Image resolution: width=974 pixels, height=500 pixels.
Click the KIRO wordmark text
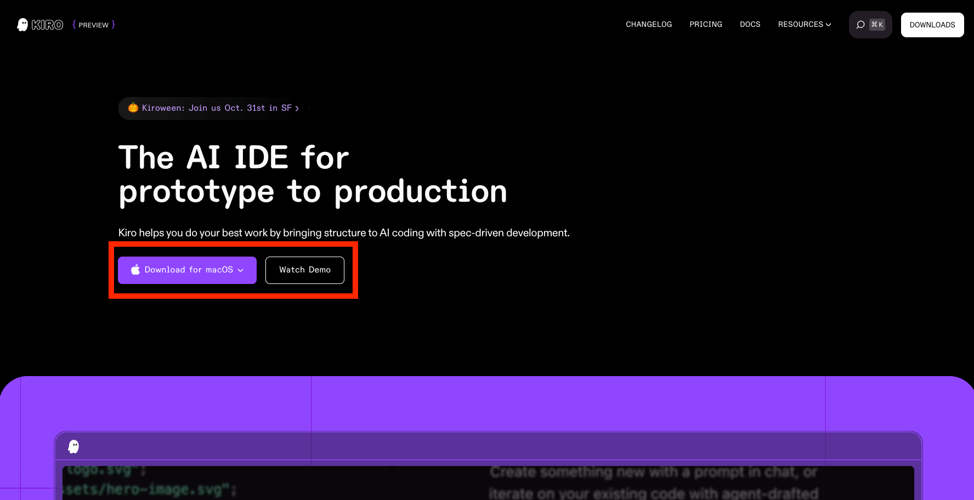pos(48,25)
